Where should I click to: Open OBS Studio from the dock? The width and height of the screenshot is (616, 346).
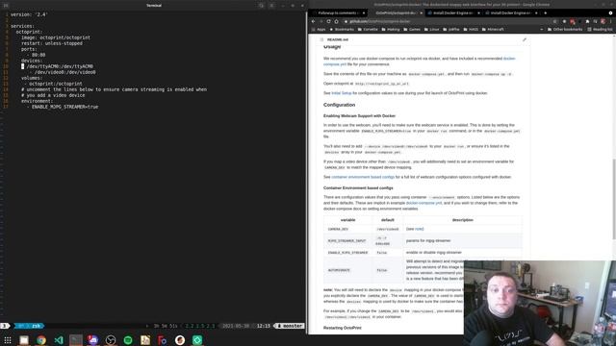111,340
